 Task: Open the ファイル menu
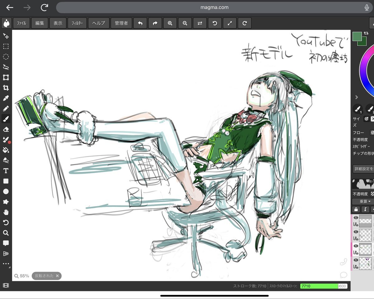tap(22, 23)
